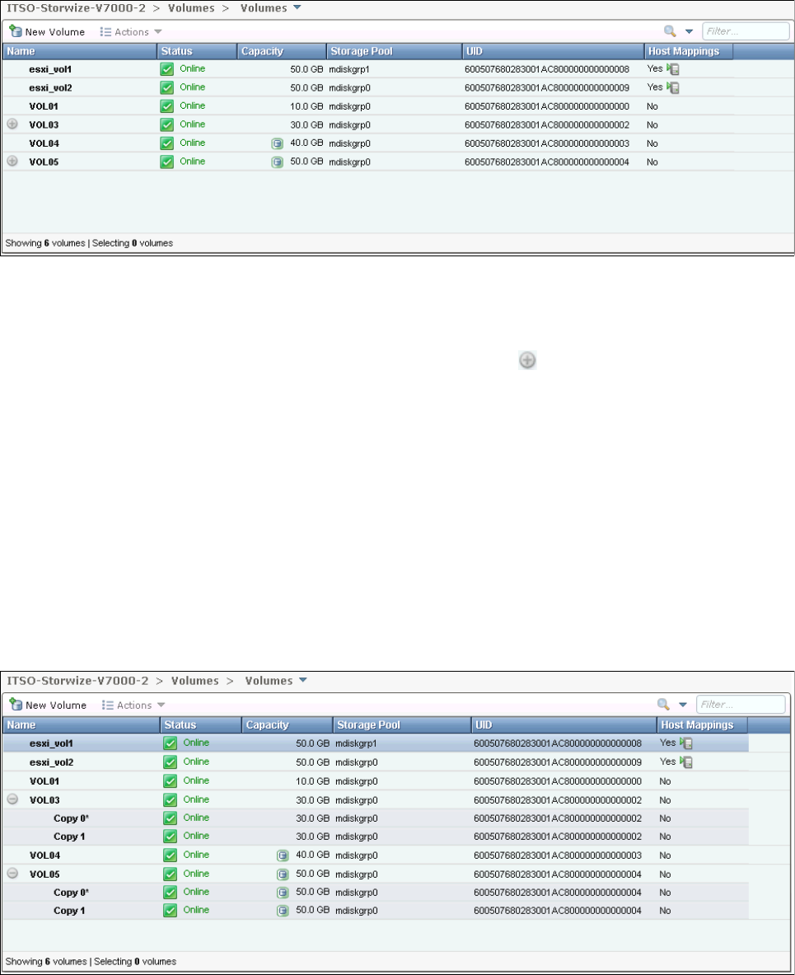
Task: Click thin-provision icon beside 40.0 GB in lower list
Action: tap(283, 855)
